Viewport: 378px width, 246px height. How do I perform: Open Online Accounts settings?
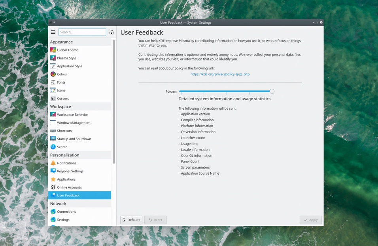coord(69,187)
